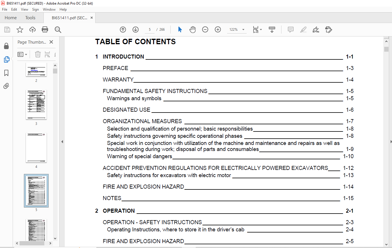The width and height of the screenshot is (392, 248).
Task: Open the Attachments paperclip panel
Action: (6, 86)
